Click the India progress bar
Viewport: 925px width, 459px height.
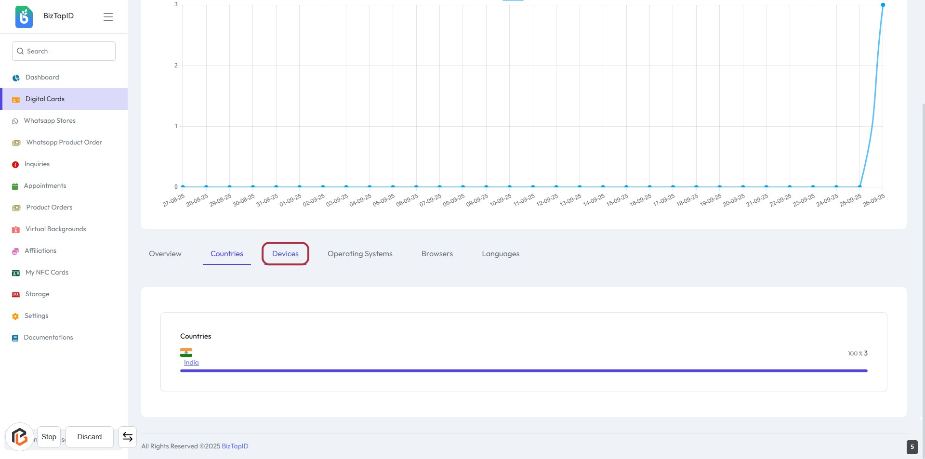click(524, 371)
